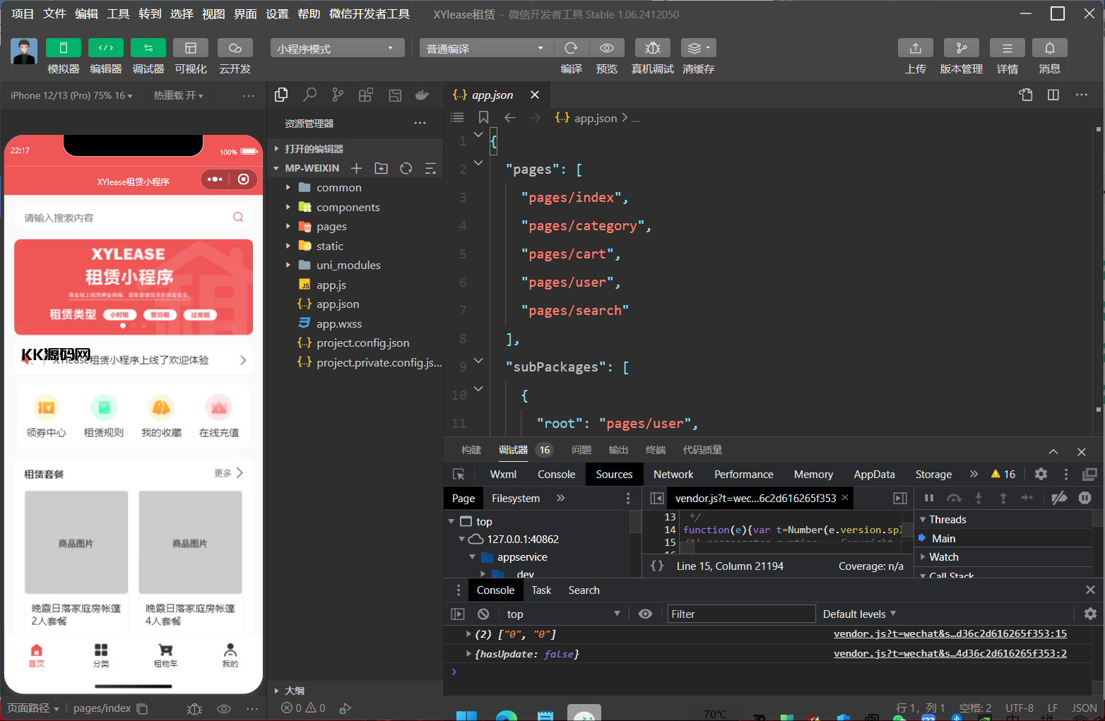Start real device debugging (真机调试)

(653, 48)
